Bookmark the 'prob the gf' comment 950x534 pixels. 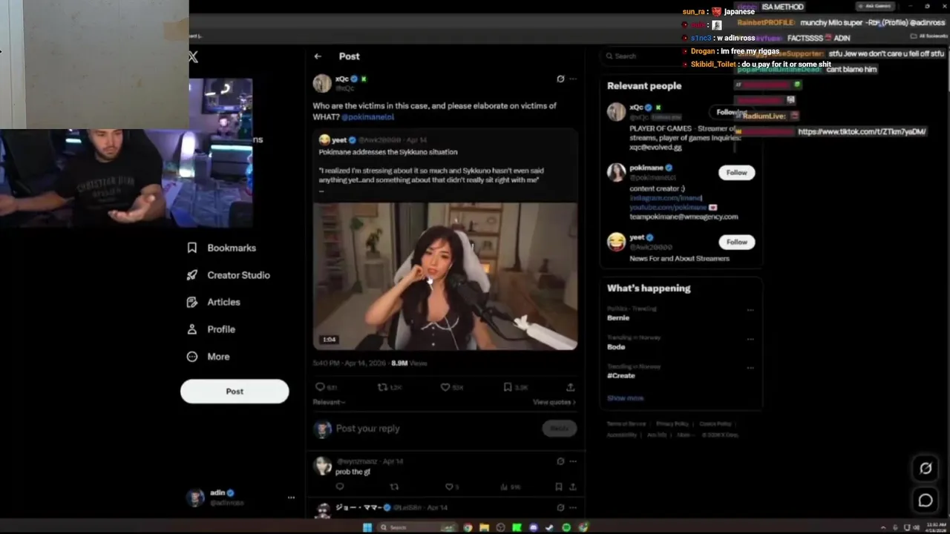558,487
